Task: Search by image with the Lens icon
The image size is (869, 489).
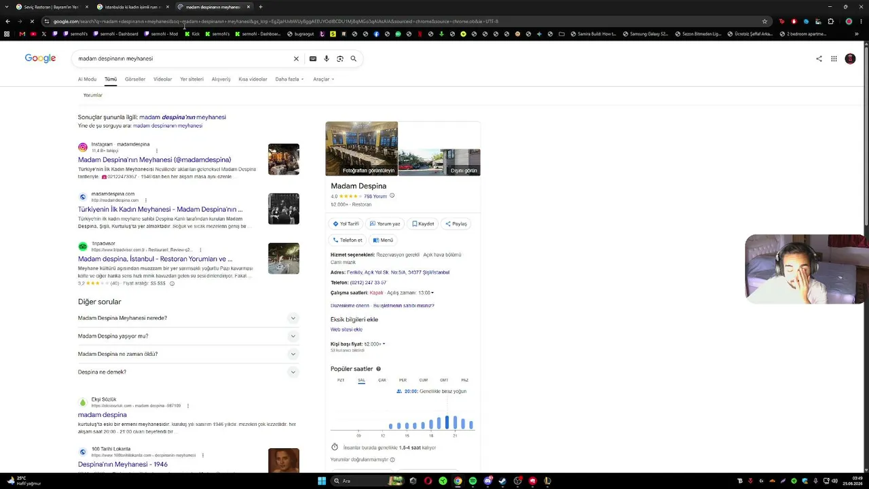Action: 340,58
